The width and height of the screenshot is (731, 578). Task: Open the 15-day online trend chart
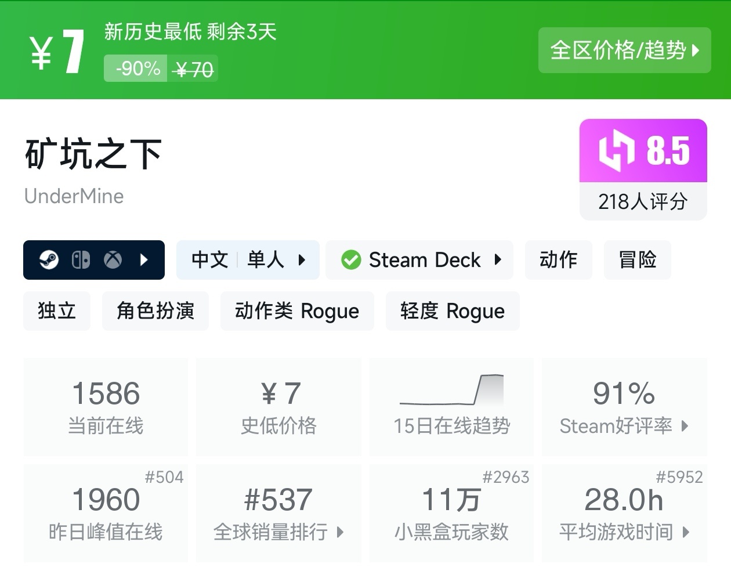coord(451,406)
